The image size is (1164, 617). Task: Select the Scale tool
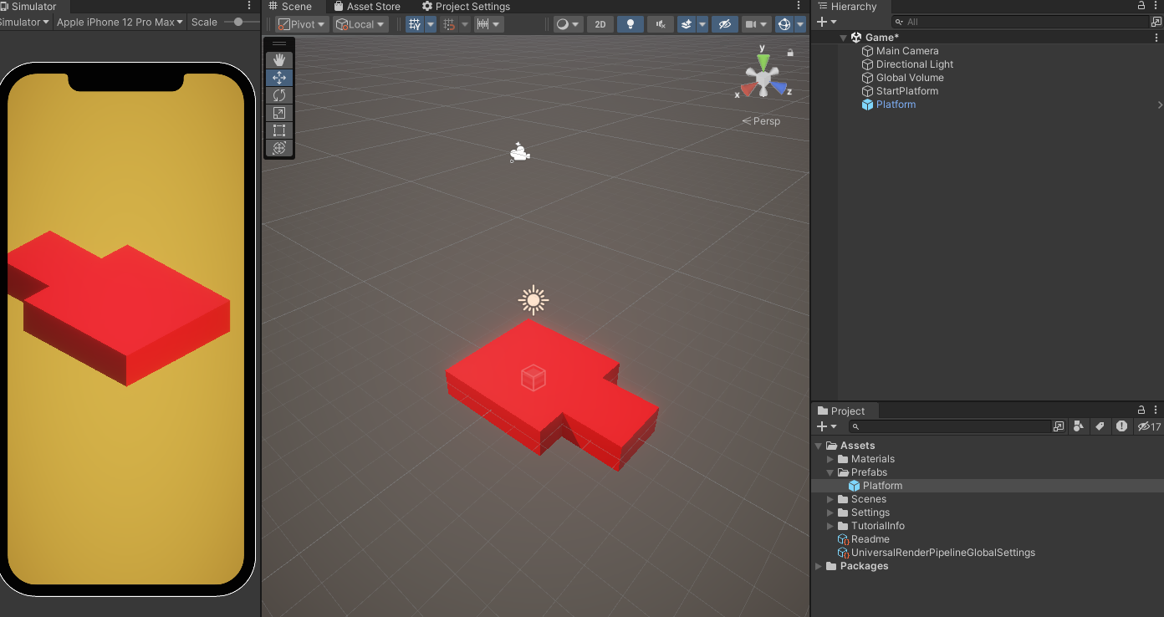[x=279, y=113]
